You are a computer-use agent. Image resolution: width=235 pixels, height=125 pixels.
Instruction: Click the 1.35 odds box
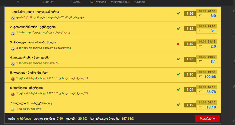point(190,59)
